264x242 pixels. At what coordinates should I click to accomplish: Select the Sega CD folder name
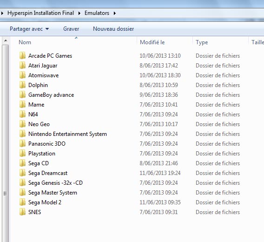[x=39, y=163]
